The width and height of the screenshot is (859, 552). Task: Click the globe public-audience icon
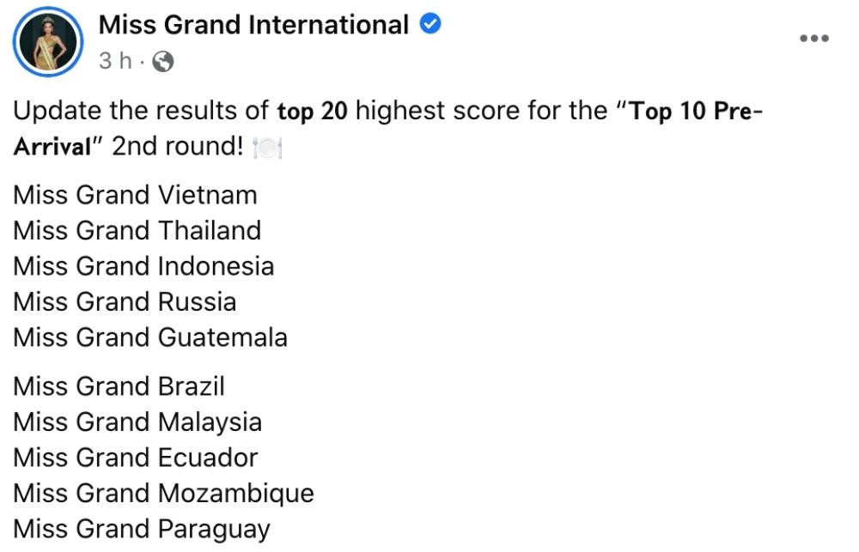[163, 62]
